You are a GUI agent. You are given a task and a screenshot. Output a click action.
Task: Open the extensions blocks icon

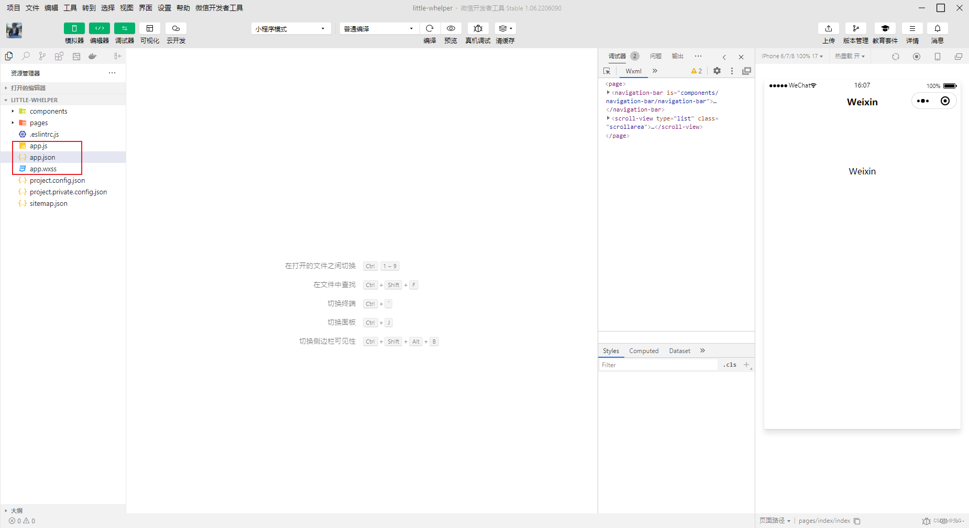(59, 56)
